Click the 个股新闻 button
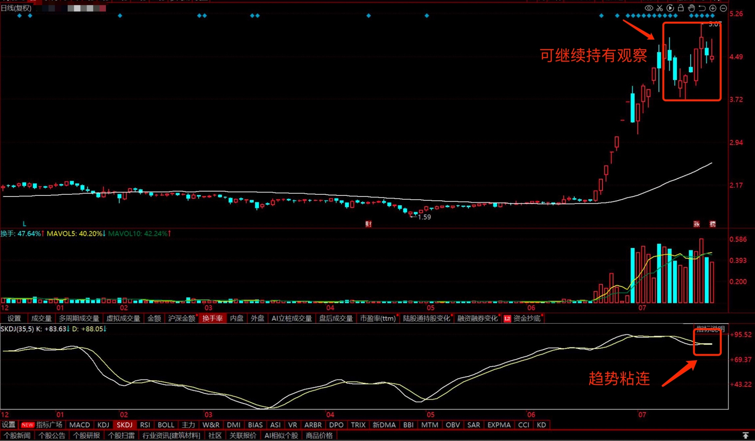Screen dimensions: 755x441 point(17,436)
